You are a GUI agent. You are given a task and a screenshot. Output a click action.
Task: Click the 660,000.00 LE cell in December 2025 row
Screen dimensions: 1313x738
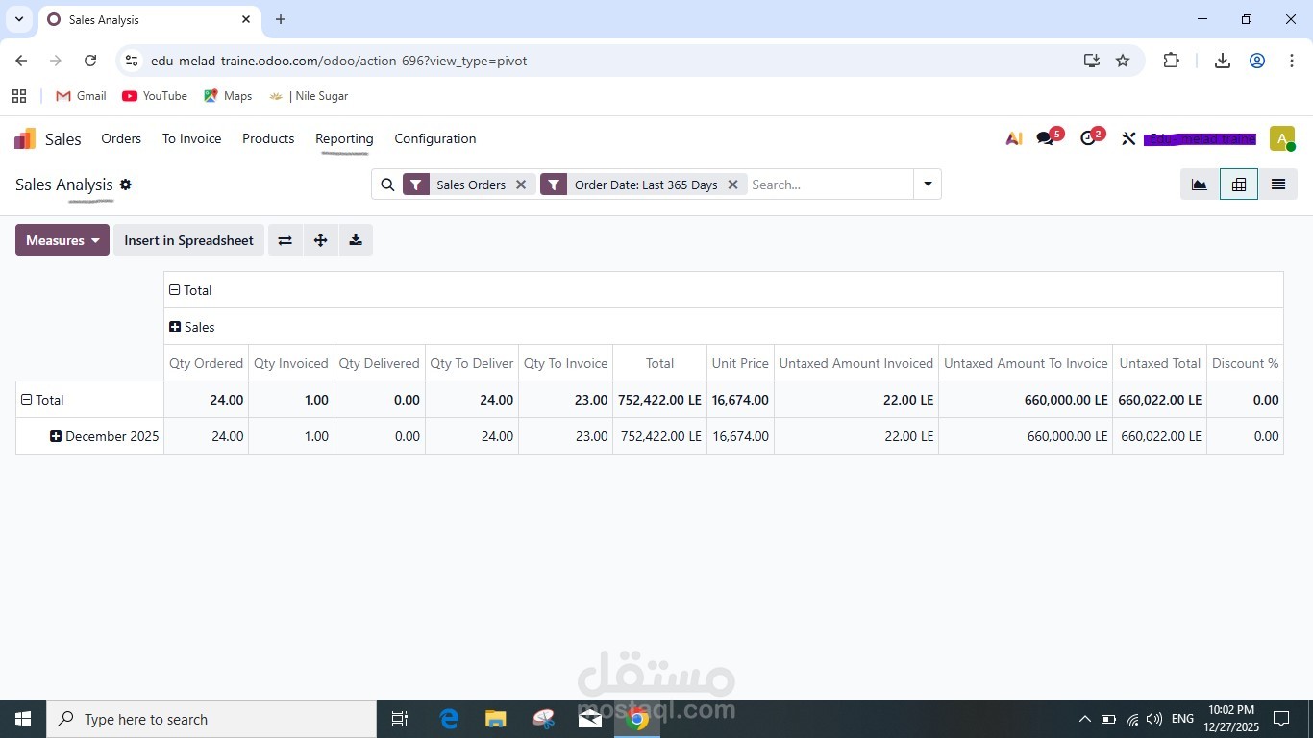coord(1026,436)
